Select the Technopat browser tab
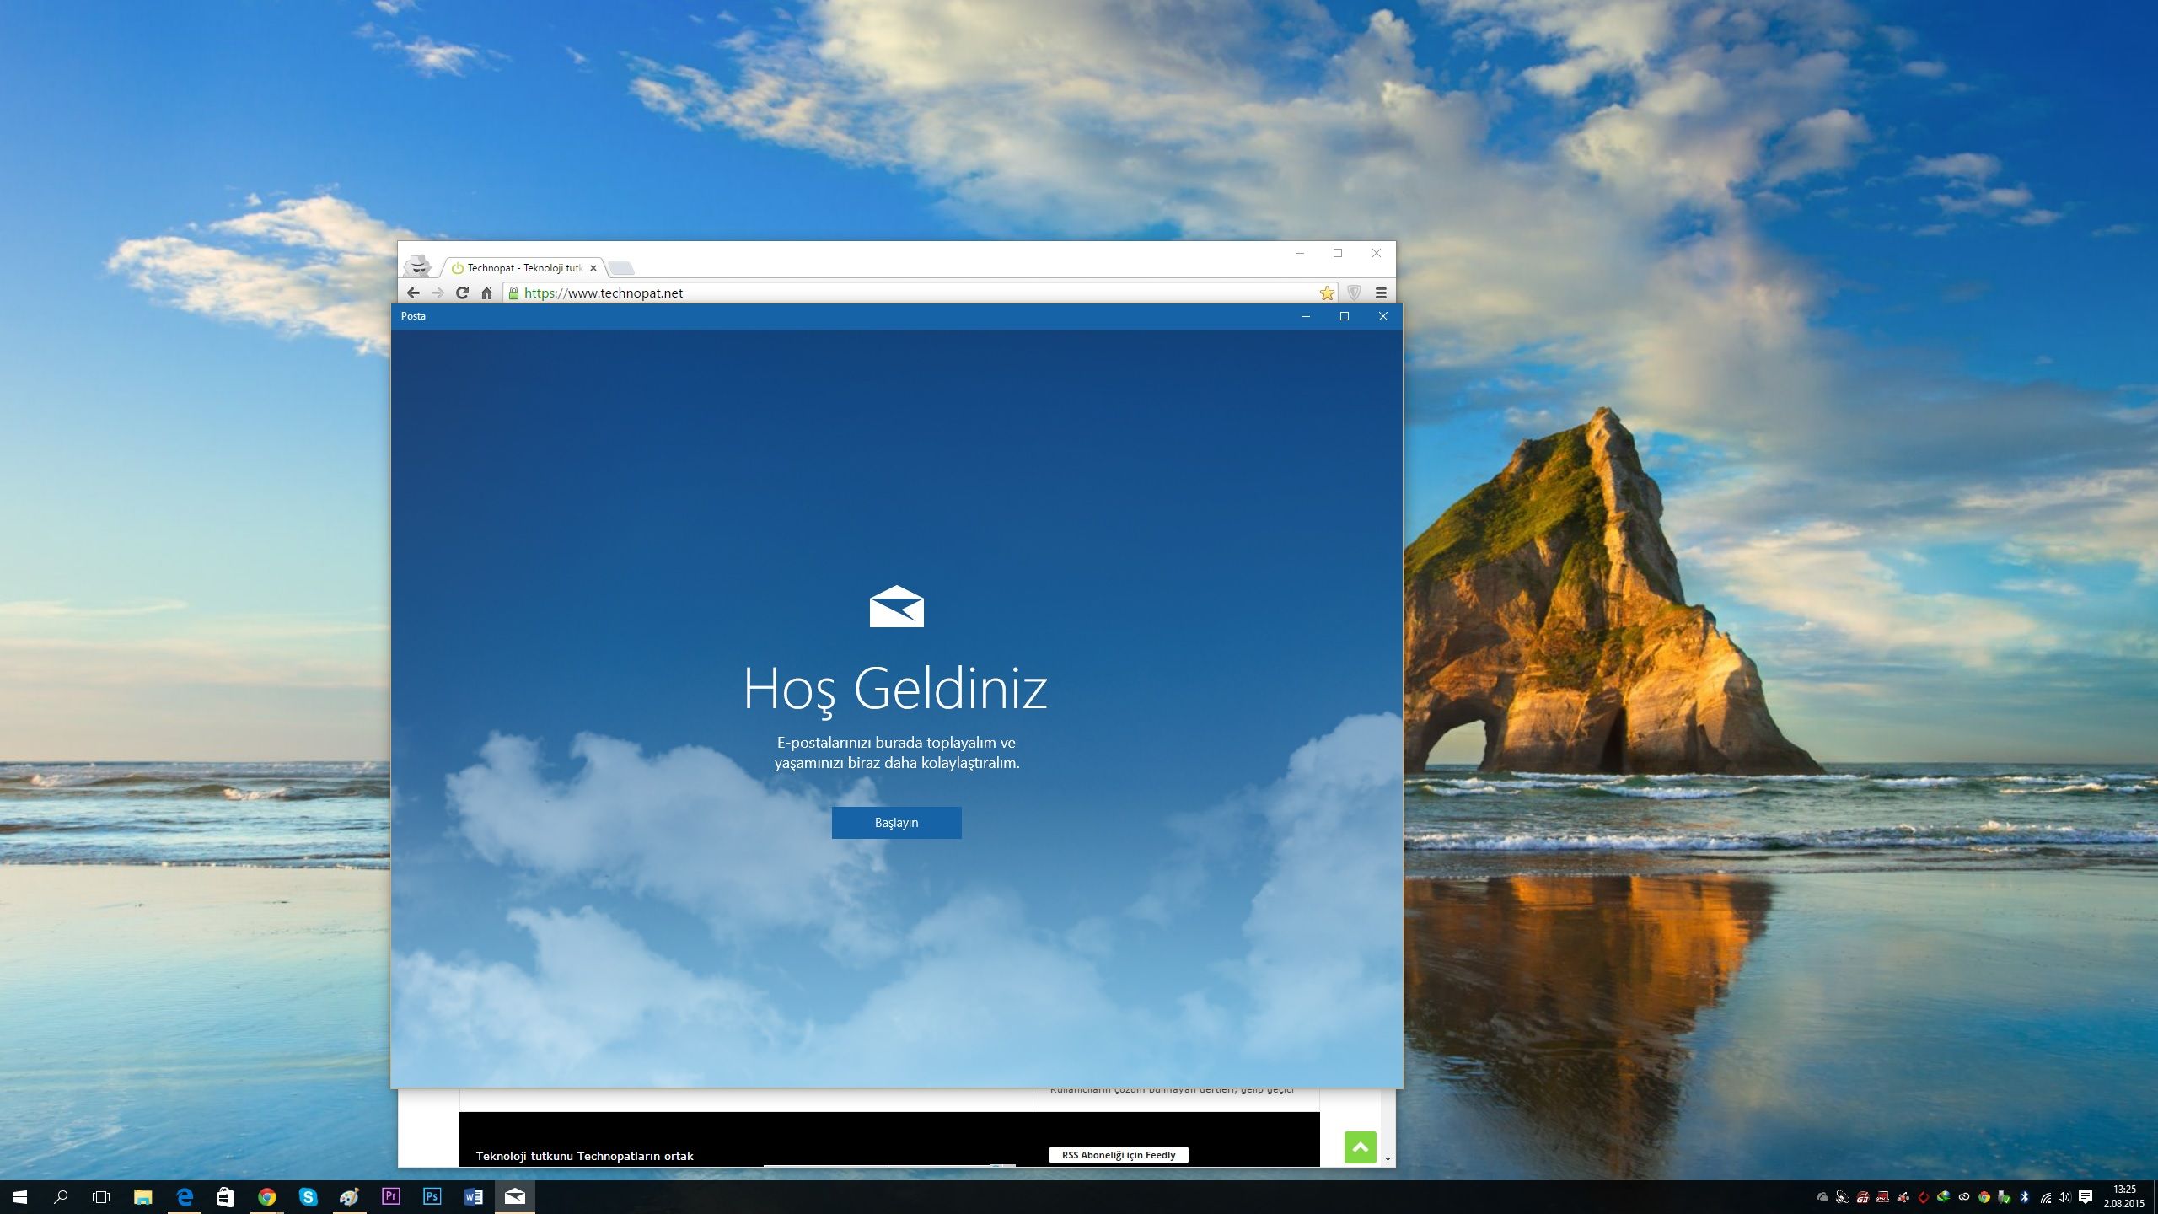Viewport: 2158px width, 1214px height. point(523,268)
